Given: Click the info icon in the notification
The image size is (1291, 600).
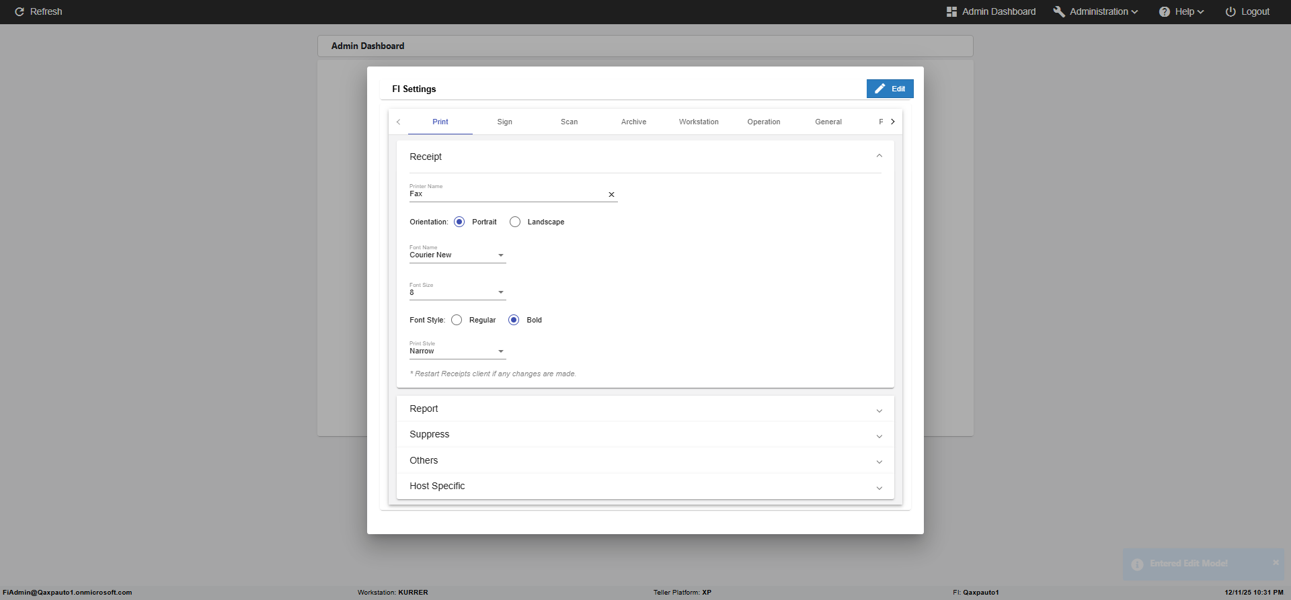Looking at the screenshot, I should coord(1137,564).
